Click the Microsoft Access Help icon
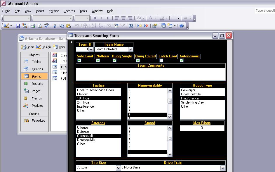Viewport: 275px width, 172px height. tap(182, 26)
